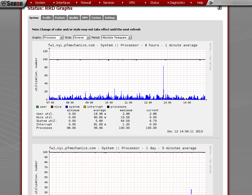
Task: Click the black processes legend swatch
Action: coord(108,107)
